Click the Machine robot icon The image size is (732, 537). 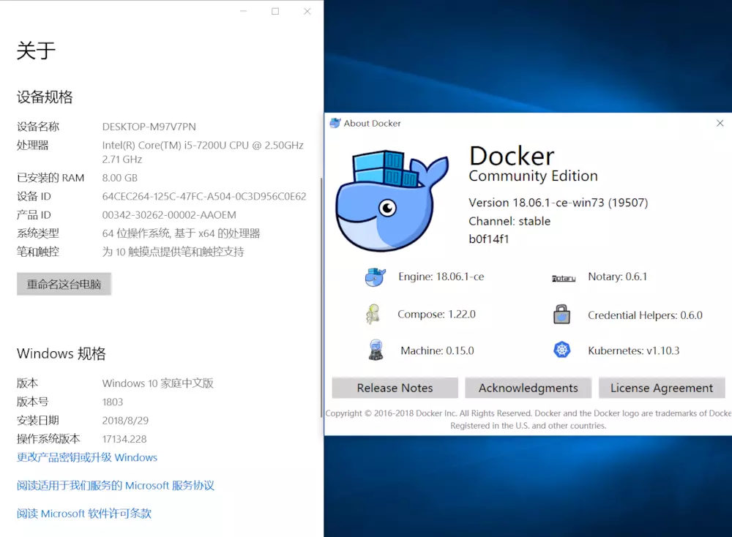(x=376, y=350)
